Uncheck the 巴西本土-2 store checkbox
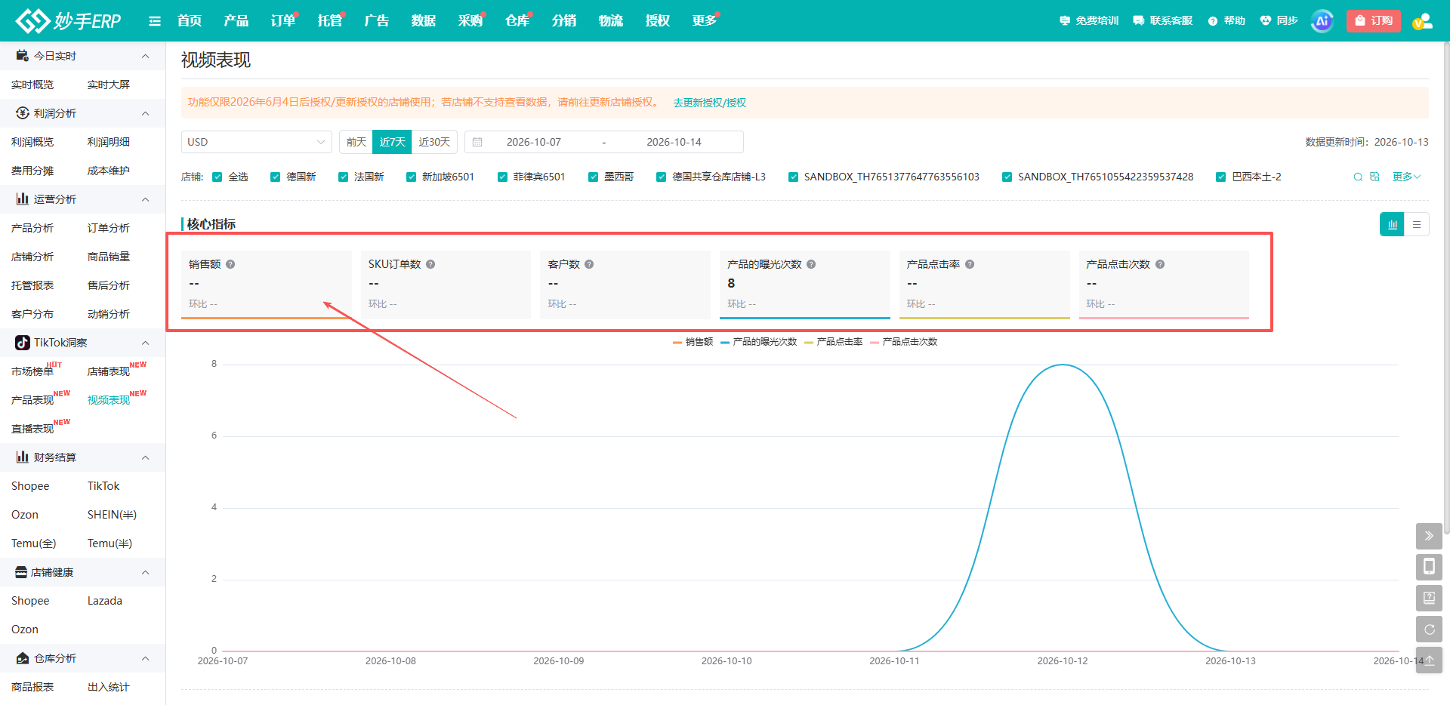 click(x=1221, y=177)
